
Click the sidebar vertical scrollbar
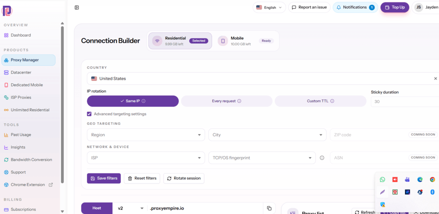[62, 105]
